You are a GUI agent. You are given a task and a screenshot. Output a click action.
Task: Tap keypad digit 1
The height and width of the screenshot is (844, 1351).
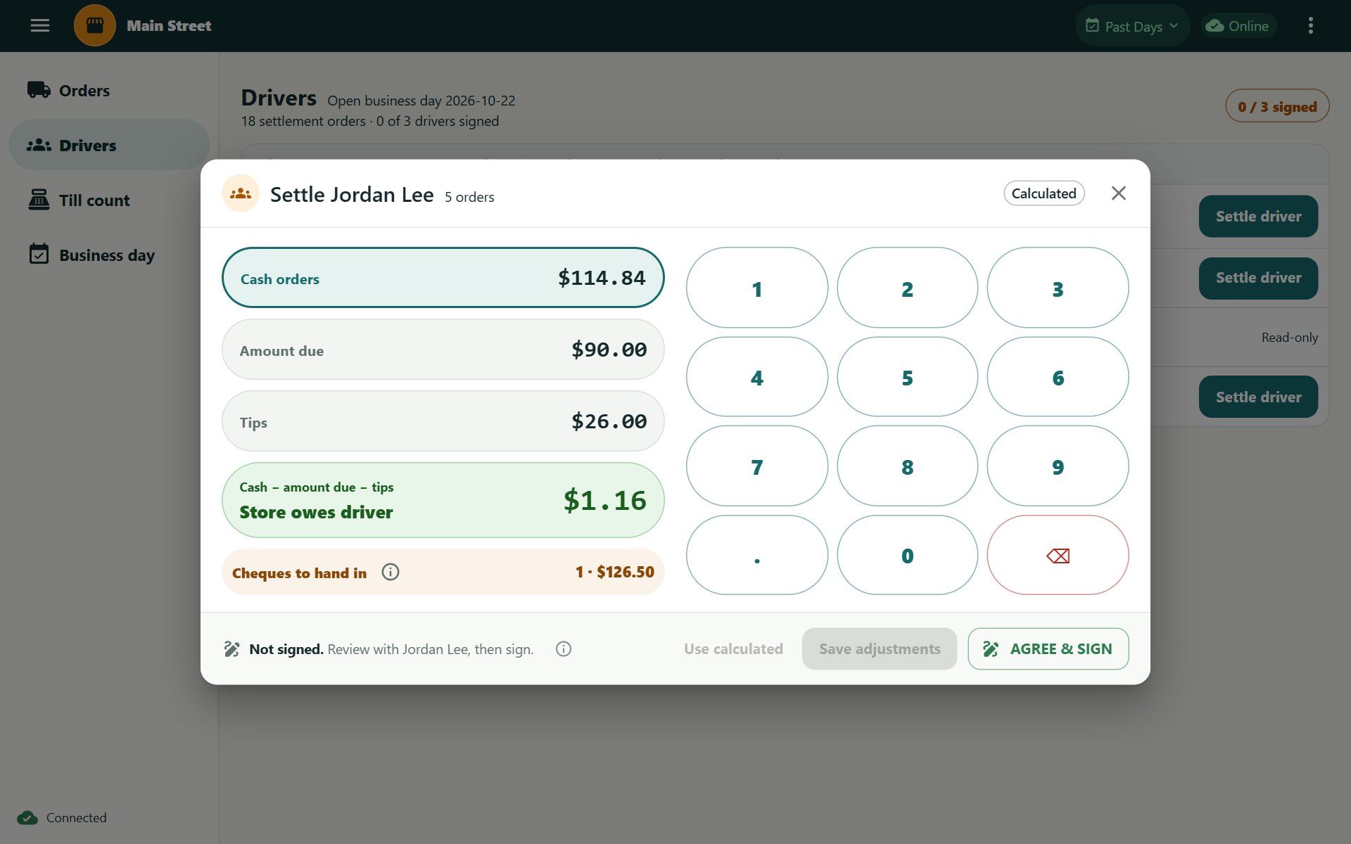757,288
